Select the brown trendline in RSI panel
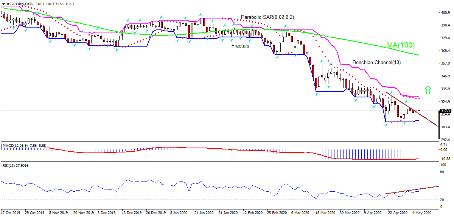This screenshot has height=217, width=454. 412,190
